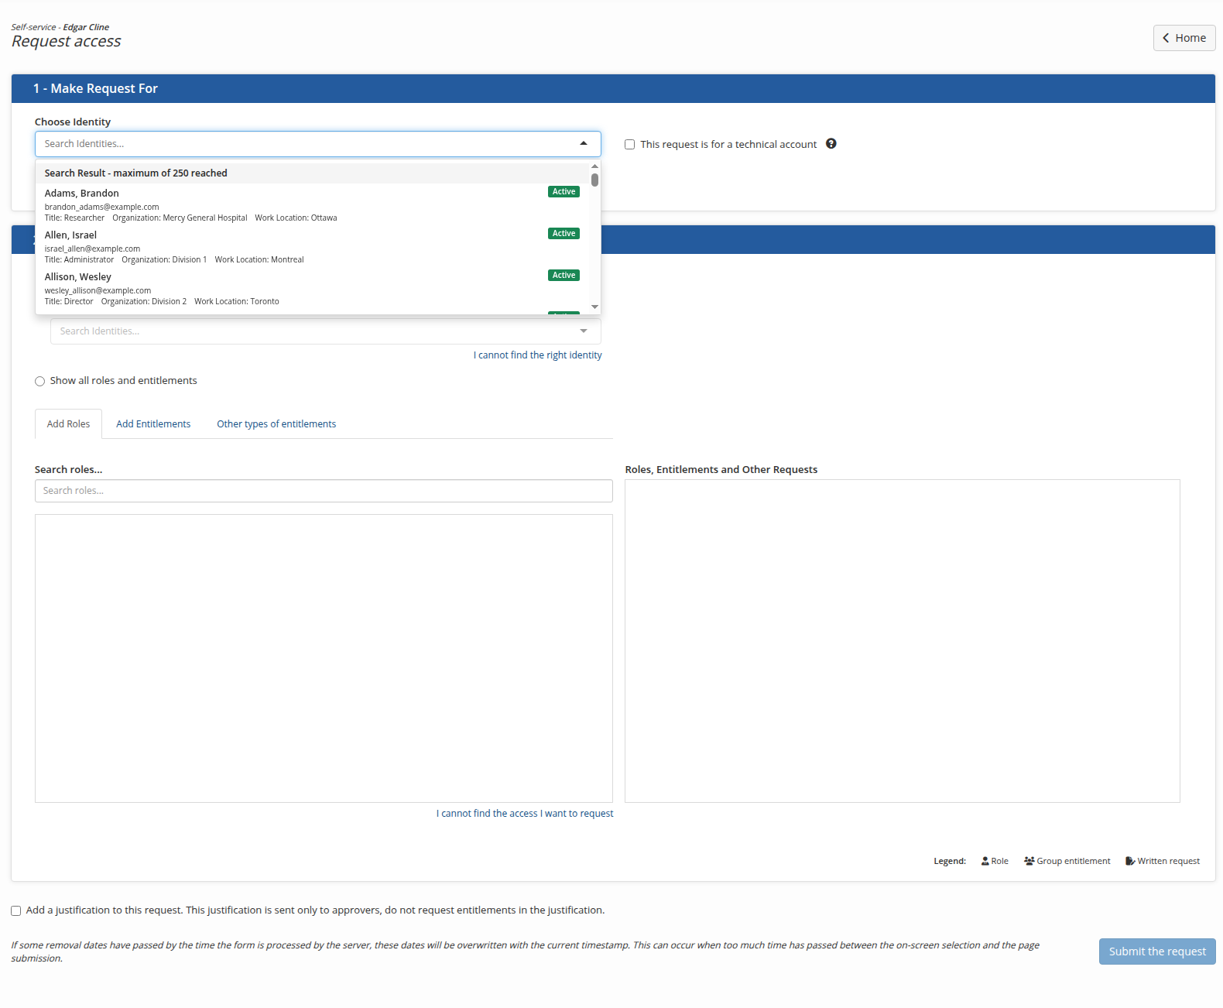Click the results list scrollbar thumb
Screen dimensions: 1223x1008
coord(594,180)
